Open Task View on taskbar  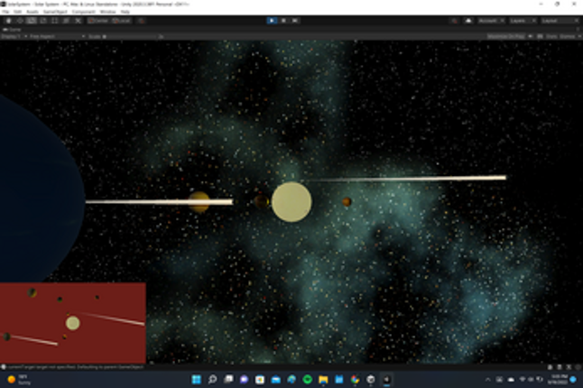point(228,380)
